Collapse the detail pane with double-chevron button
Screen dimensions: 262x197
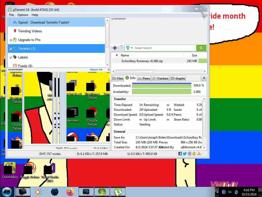(204, 78)
